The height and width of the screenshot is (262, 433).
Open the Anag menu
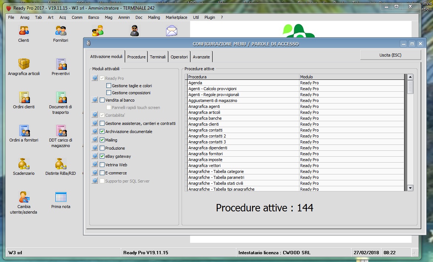pos(25,17)
